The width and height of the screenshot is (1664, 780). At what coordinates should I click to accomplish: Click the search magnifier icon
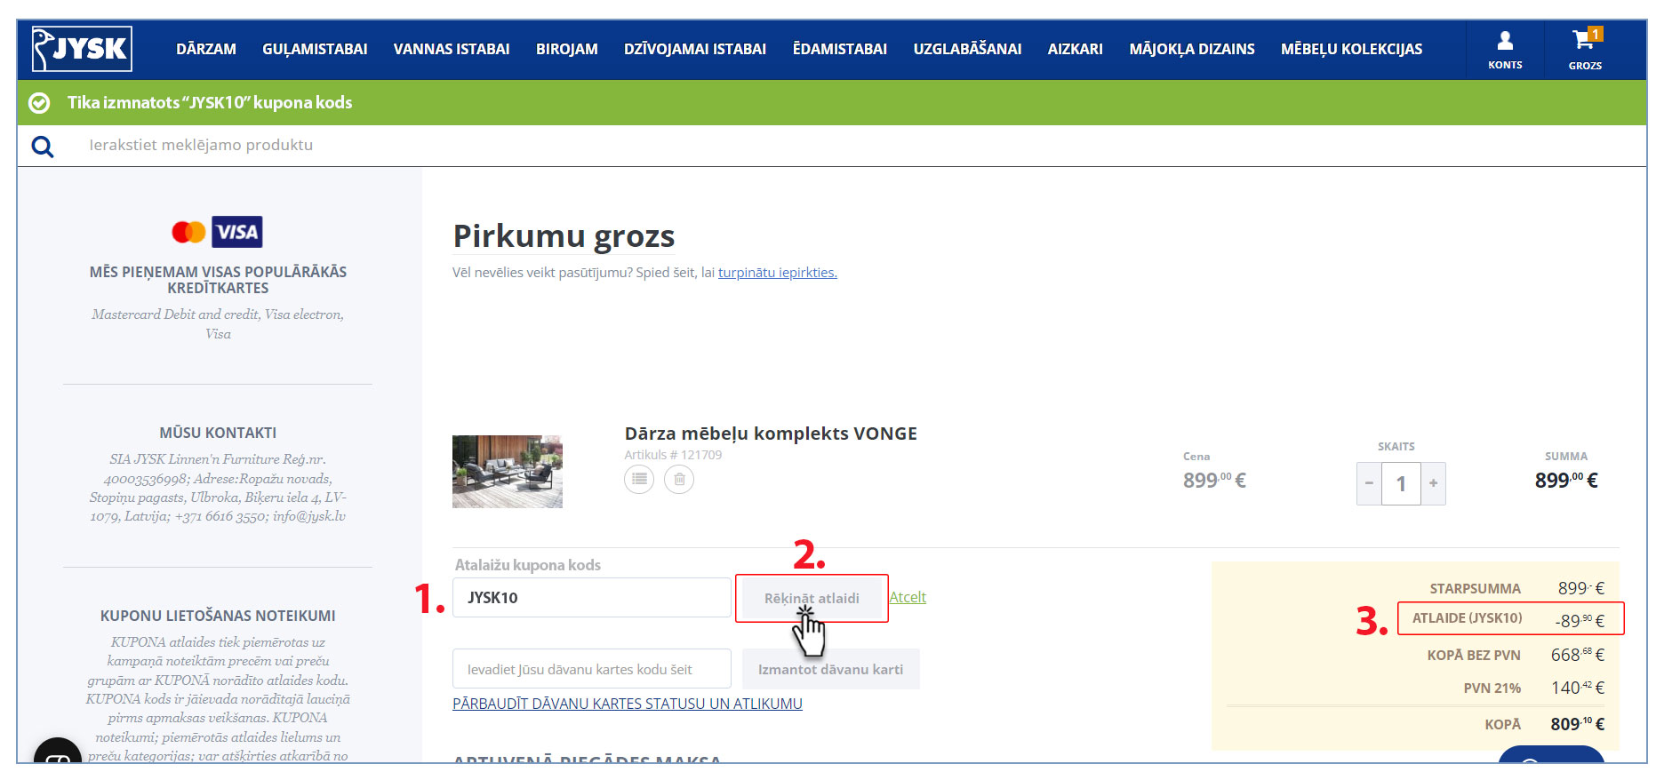pos(43,147)
